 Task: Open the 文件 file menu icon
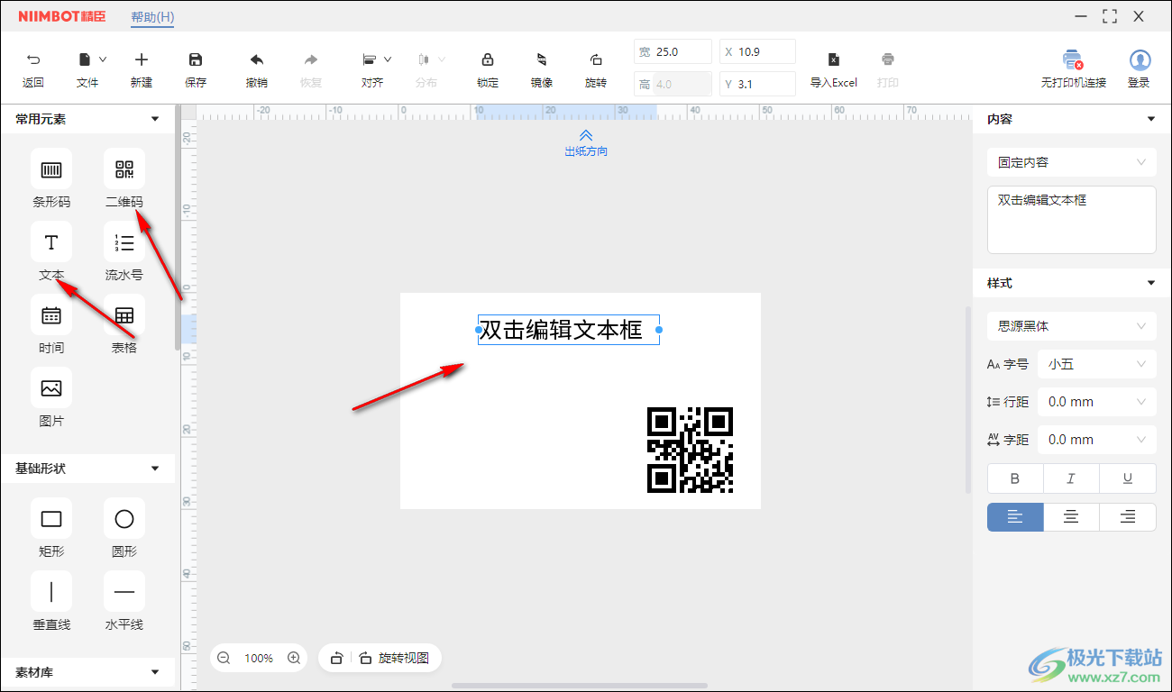click(85, 60)
